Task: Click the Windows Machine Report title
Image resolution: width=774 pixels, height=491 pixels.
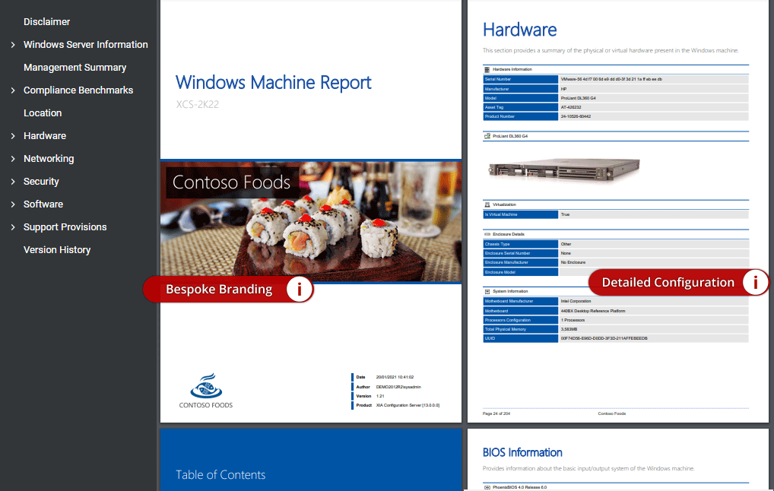Action: tap(273, 82)
